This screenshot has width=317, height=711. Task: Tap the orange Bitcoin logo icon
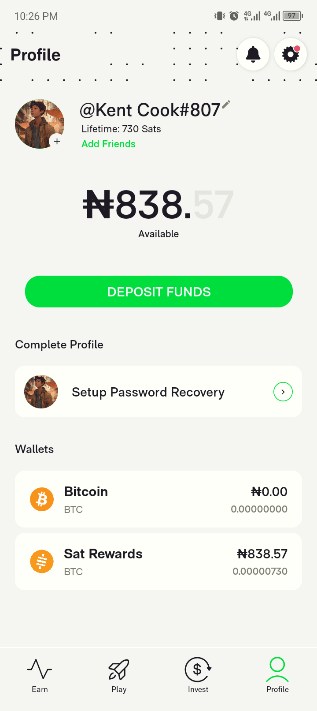[x=42, y=499]
